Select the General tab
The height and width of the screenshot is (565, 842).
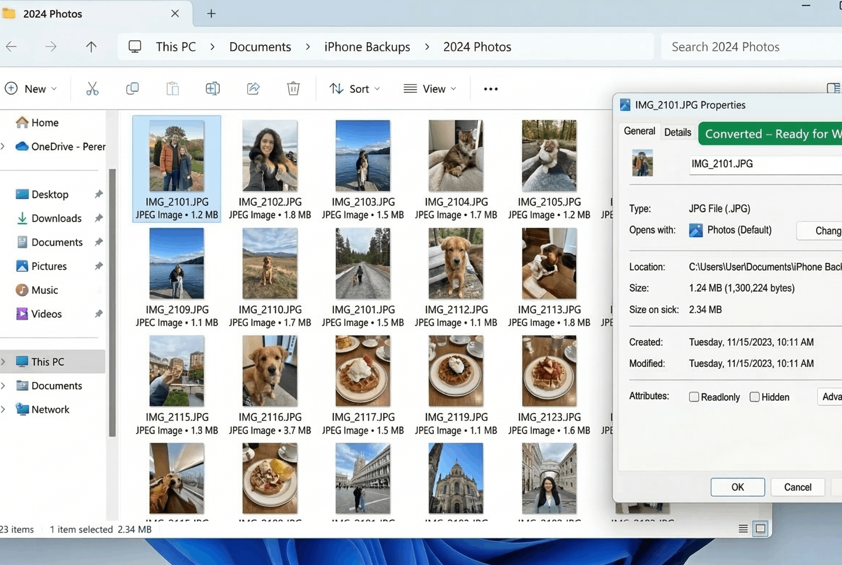tap(639, 131)
